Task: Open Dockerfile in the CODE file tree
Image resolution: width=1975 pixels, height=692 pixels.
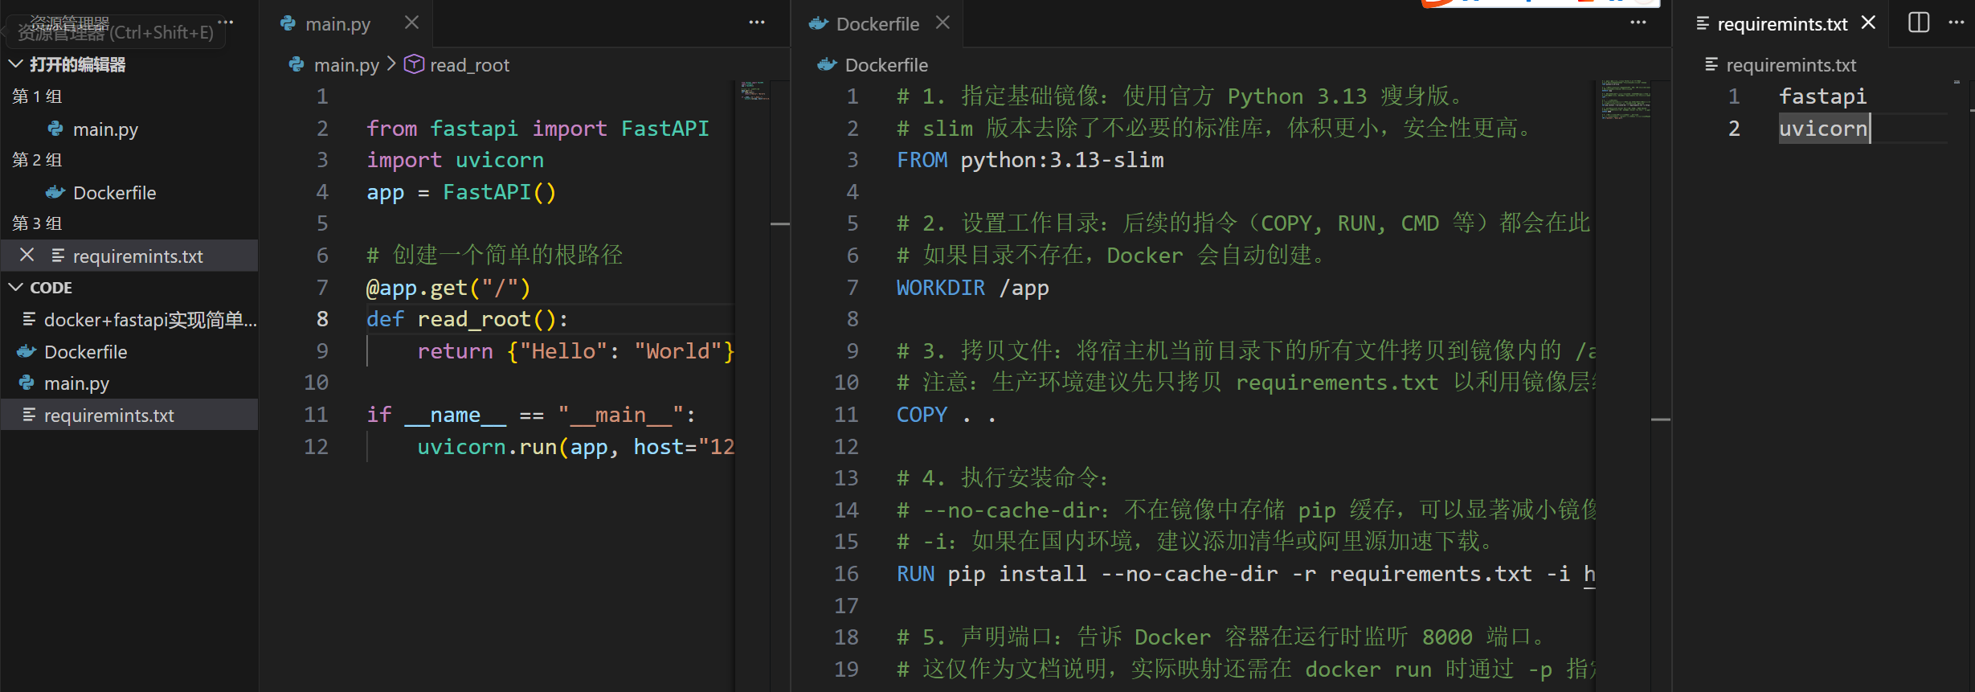Action: pyautogui.click(x=85, y=352)
